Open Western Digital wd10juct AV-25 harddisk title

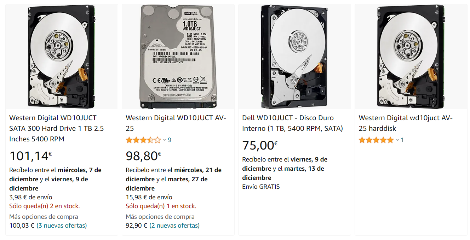pos(406,123)
